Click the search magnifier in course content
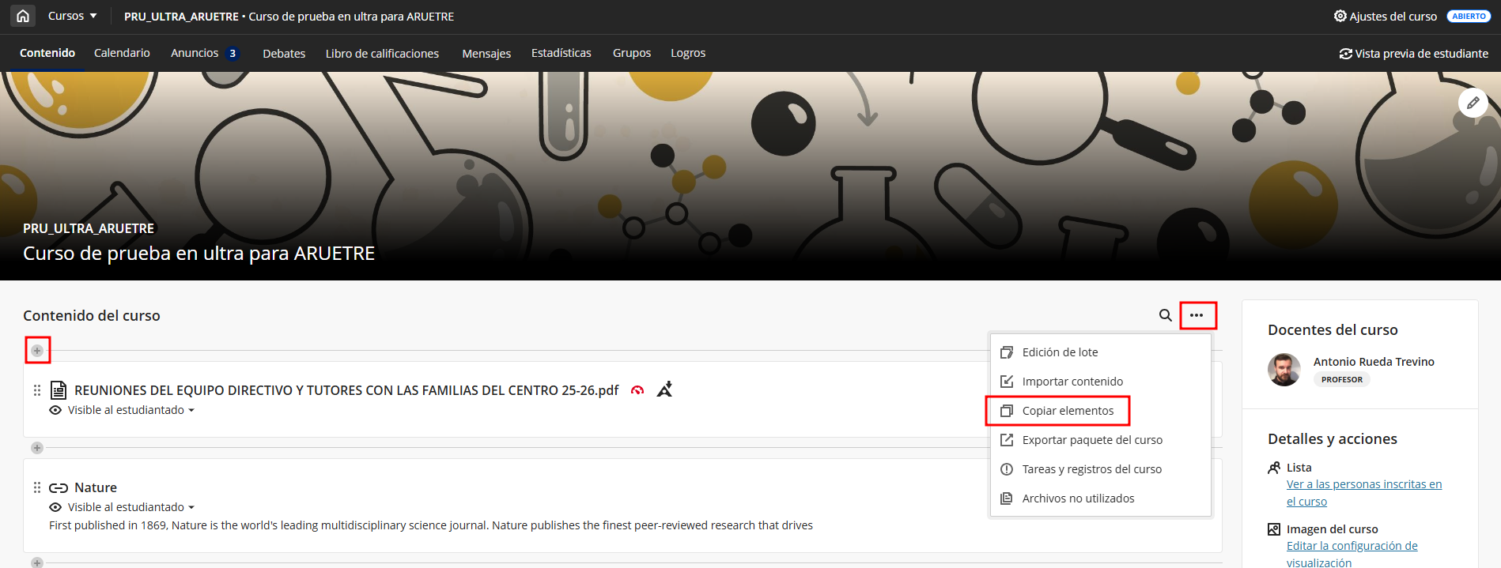This screenshot has height=568, width=1501. (x=1165, y=315)
